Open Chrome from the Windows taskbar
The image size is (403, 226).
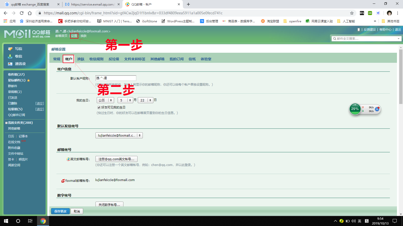click(43, 221)
